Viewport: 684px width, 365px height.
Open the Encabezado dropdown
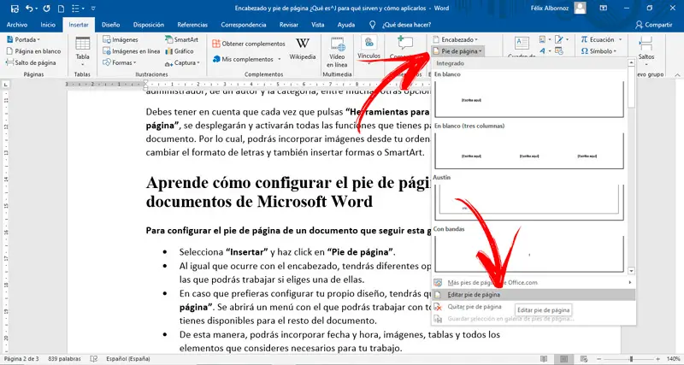[x=455, y=39]
